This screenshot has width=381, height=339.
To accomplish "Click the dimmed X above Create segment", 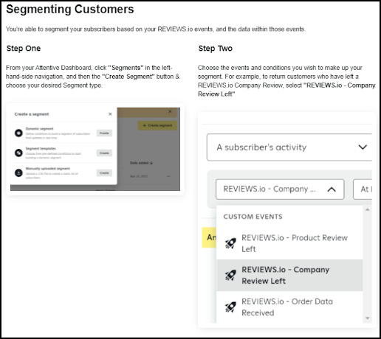I will click(170, 111).
